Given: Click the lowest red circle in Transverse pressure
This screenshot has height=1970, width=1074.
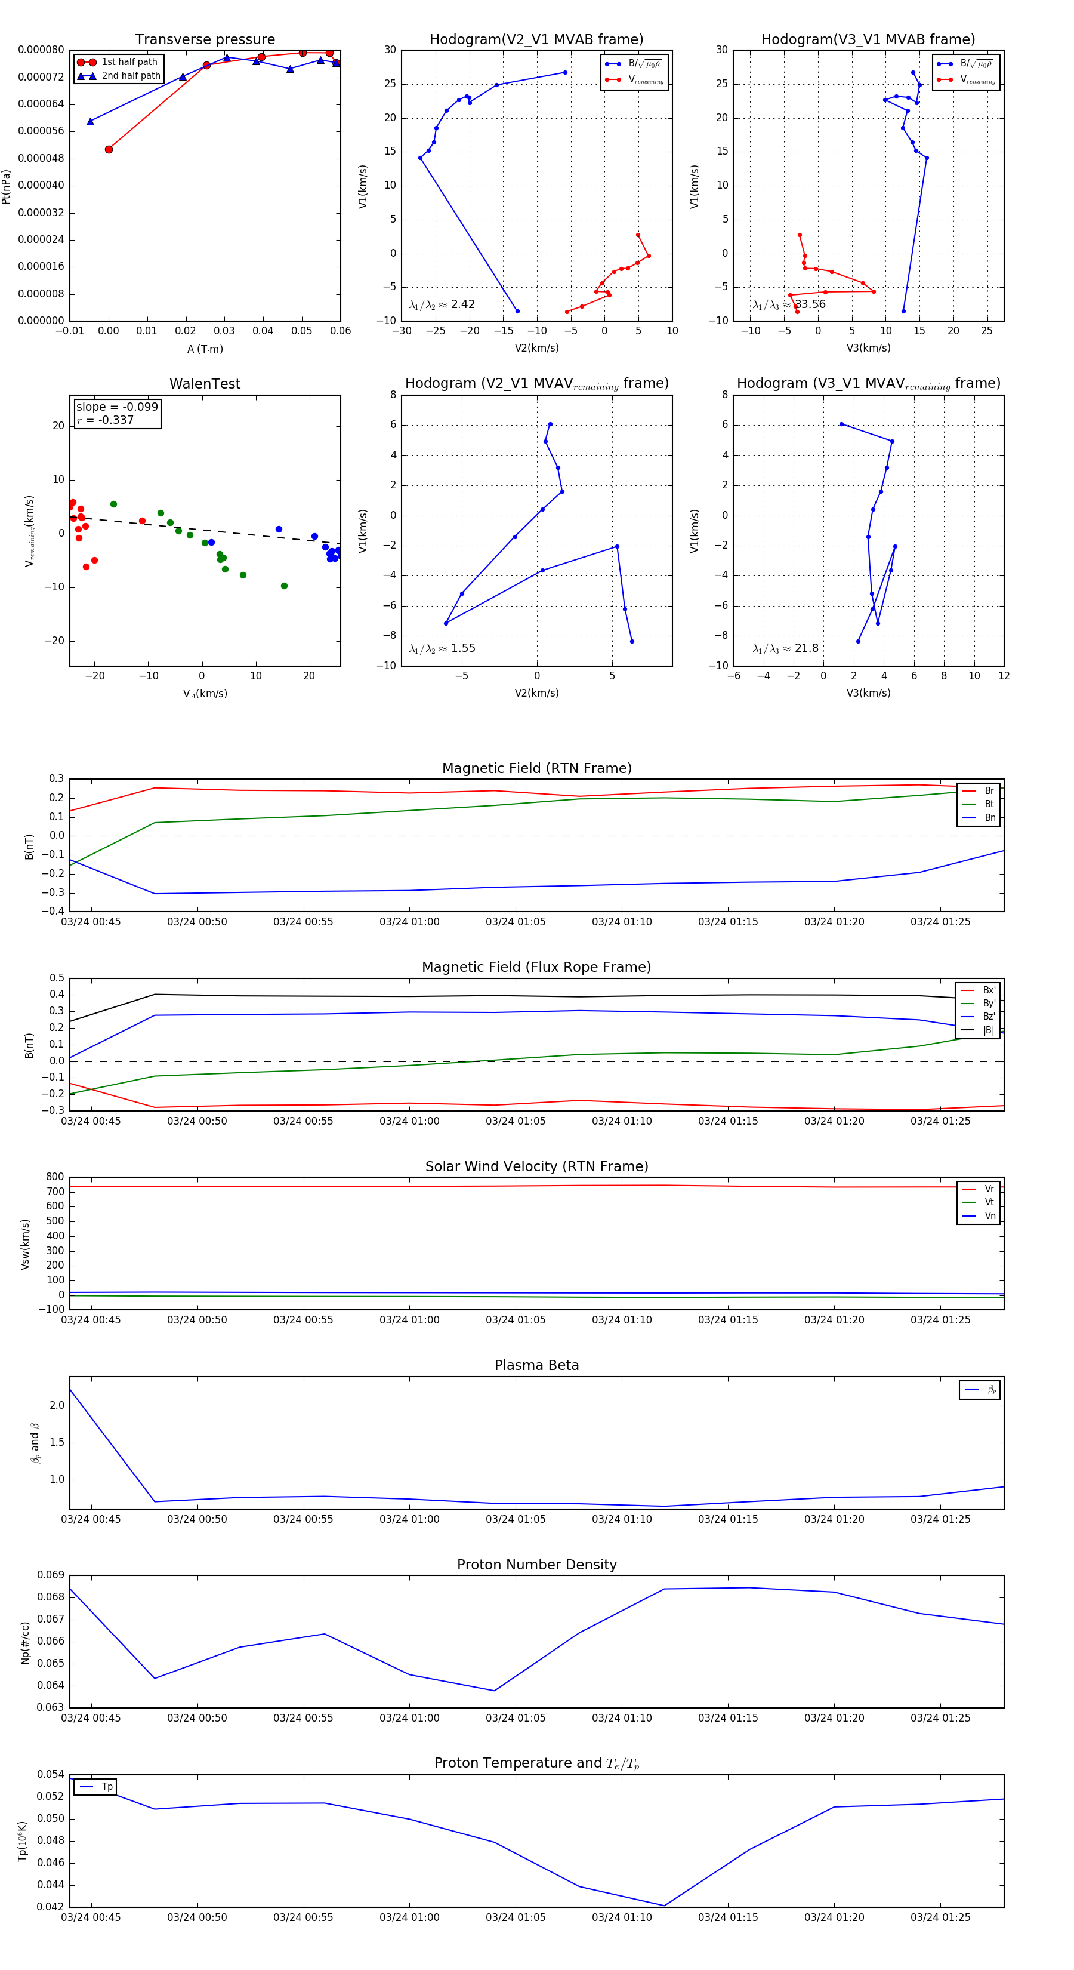Looking at the screenshot, I should pyautogui.click(x=109, y=149).
